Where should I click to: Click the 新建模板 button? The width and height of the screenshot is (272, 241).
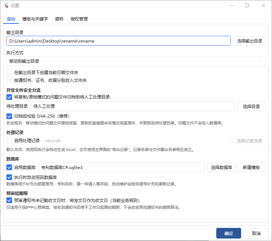point(251,167)
